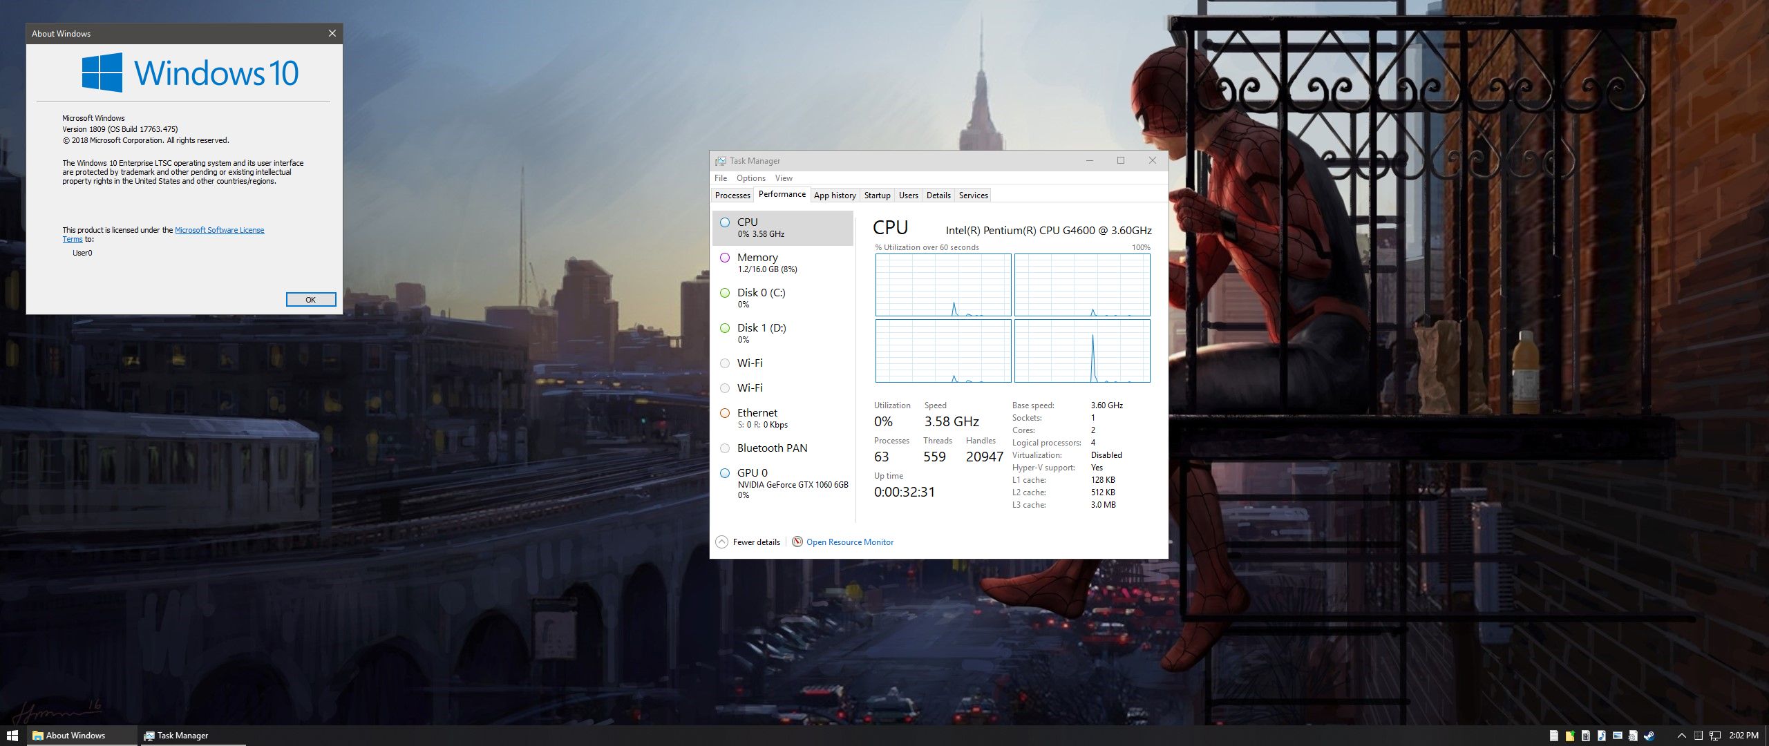Click Virtualization Disabled value
The height and width of the screenshot is (746, 1769).
[1106, 455]
